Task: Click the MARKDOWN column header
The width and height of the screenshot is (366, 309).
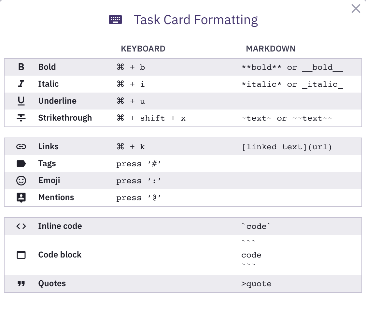Action: (x=271, y=49)
